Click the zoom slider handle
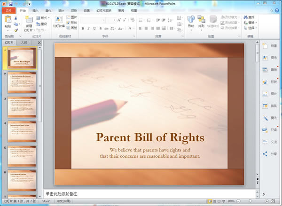The height and width of the screenshot is (206, 282). (250, 201)
